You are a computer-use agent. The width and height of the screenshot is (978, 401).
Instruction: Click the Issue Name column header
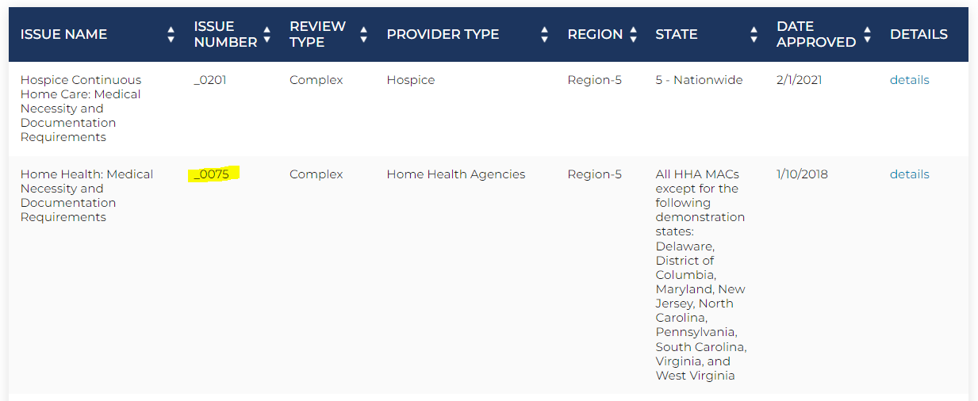click(63, 35)
